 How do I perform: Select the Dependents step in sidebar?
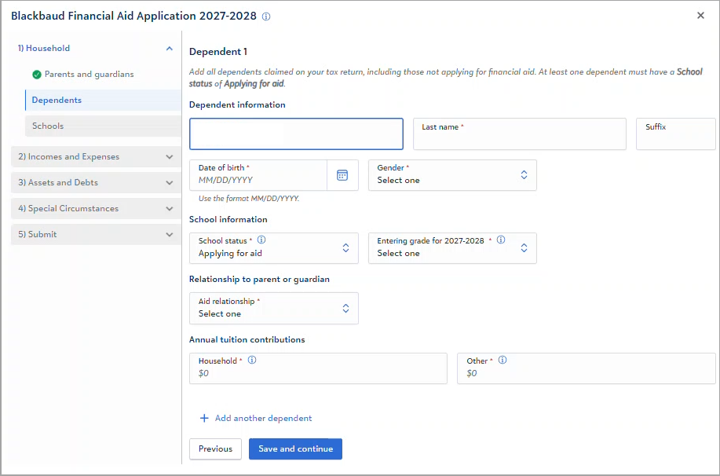pyautogui.click(x=103, y=101)
